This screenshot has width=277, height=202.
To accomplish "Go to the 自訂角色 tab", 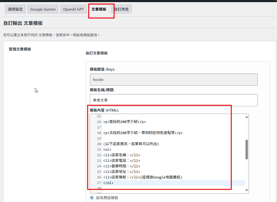I will click(121, 9).
